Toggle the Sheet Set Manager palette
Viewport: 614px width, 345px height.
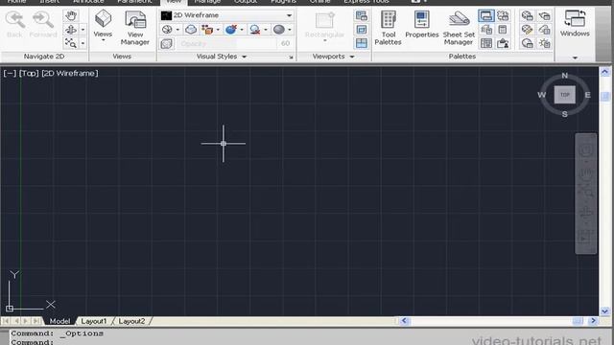459,28
